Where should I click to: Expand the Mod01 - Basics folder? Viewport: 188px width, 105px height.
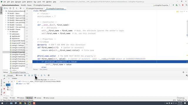(x=6, y=13)
